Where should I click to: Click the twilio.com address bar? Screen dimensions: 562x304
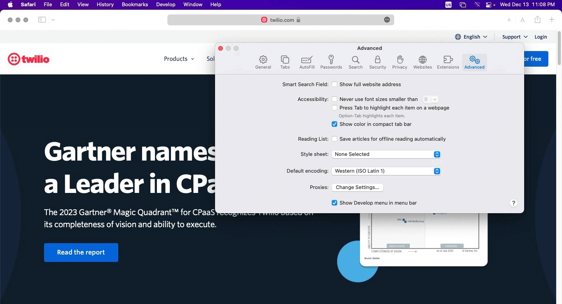(281, 20)
